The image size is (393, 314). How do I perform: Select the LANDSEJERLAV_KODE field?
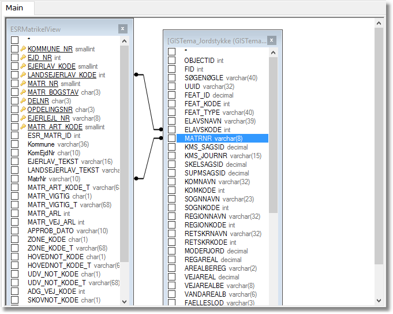[62, 75]
